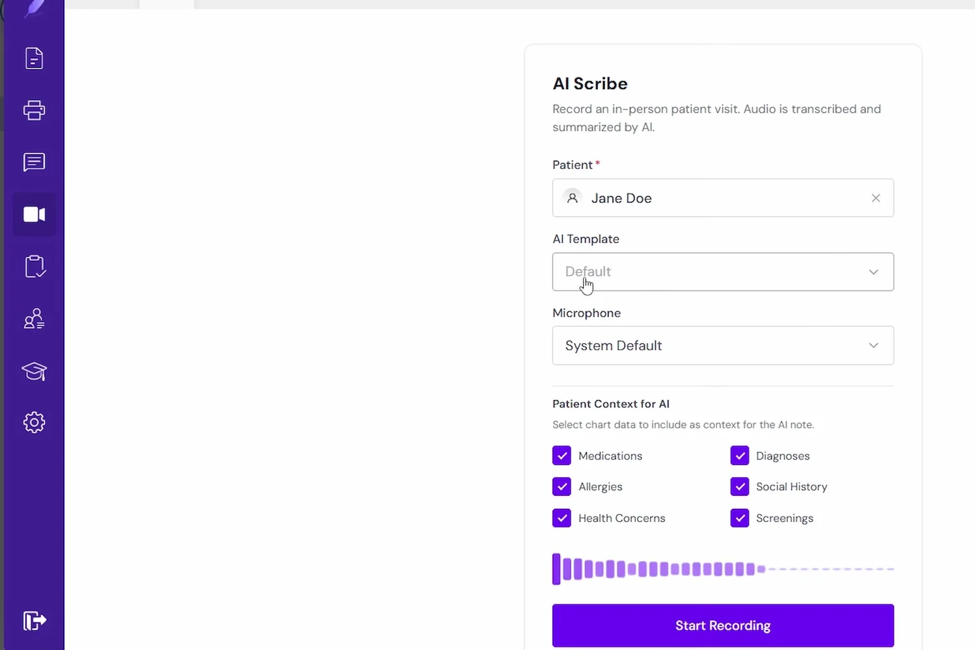Image resolution: width=975 pixels, height=650 pixels.
Task: Open the graduation cap training icon
Action: [34, 370]
